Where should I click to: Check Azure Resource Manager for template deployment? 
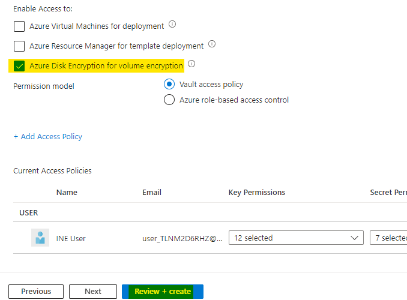click(x=19, y=46)
